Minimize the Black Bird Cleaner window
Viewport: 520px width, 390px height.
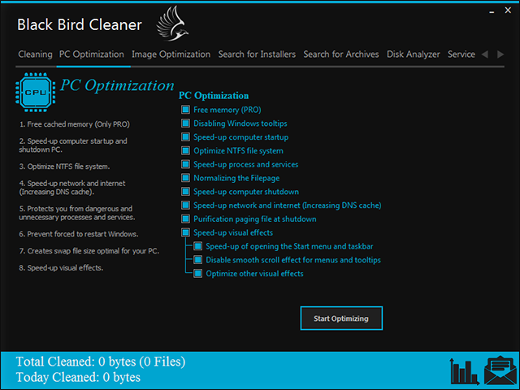pyautogui.click(x=492, y=12)
